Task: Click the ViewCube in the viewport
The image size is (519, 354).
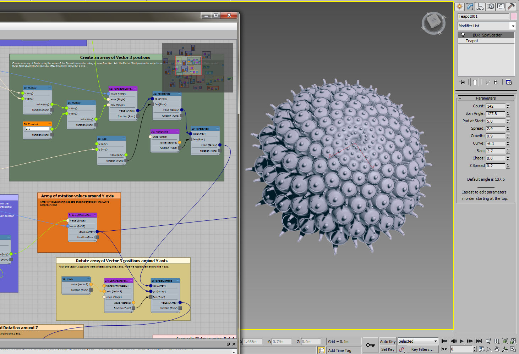Action: pyautogui.click(x=433, y=23)
